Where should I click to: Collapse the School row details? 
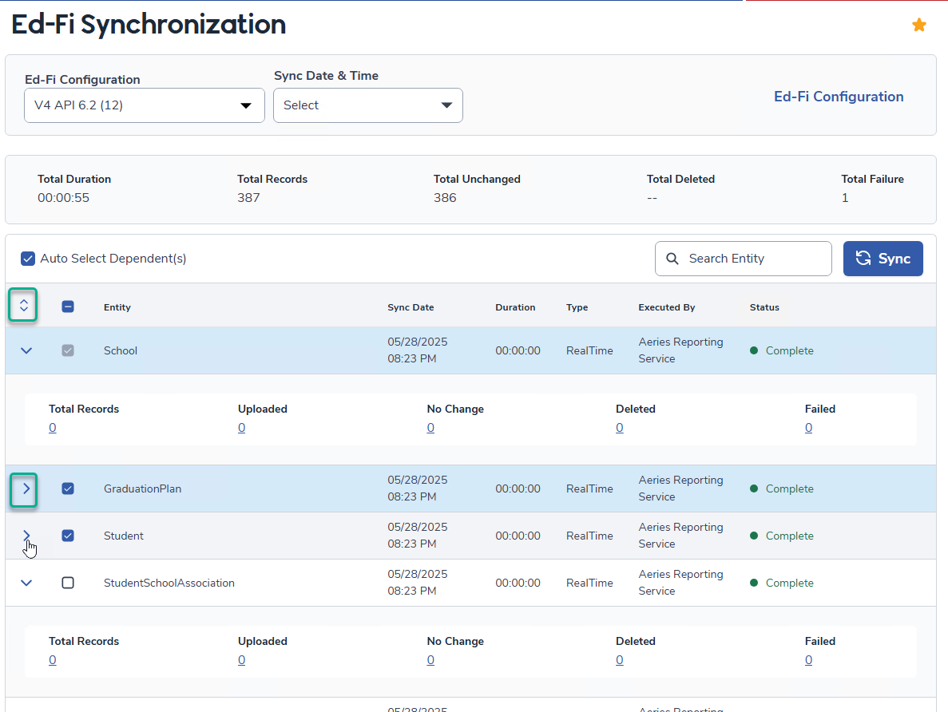click(26, 350)
